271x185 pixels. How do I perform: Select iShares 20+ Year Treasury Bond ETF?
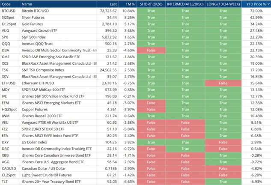click(x=58, y=182)
